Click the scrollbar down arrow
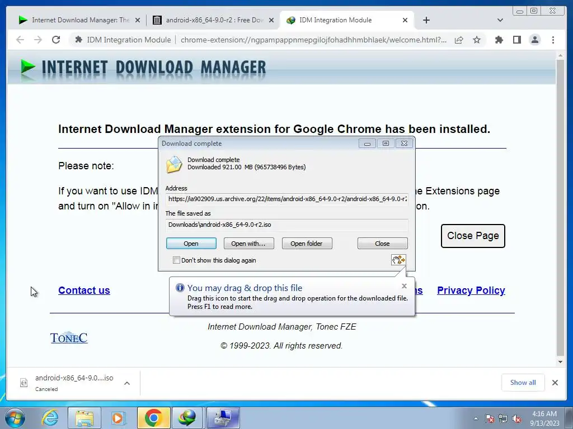 pos(560,362)
